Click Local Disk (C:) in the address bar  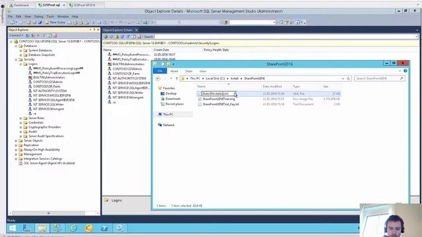(215, 78)
